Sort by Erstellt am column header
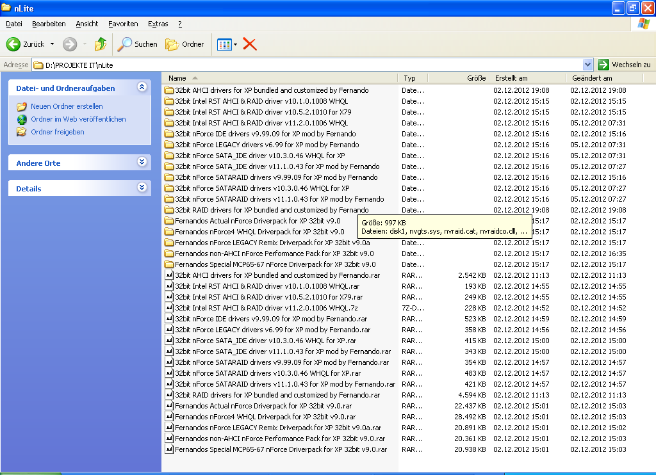Viewport: 656px width, 475px height. pos(528,78)
